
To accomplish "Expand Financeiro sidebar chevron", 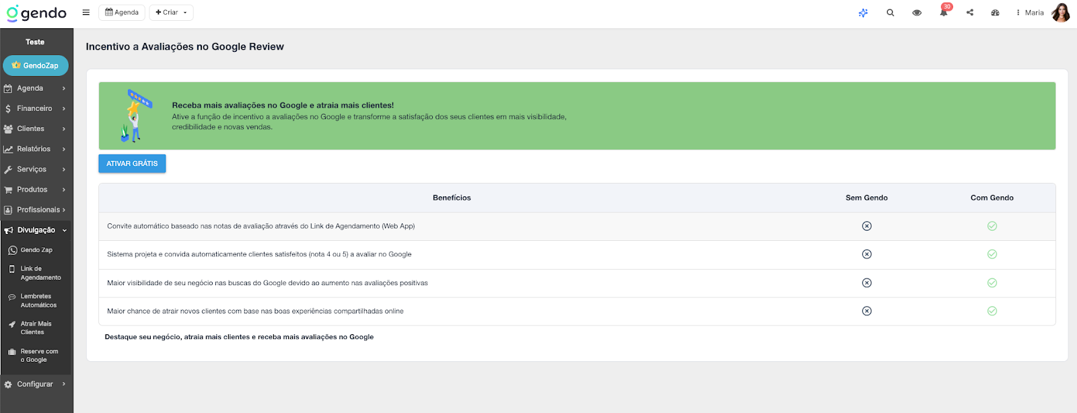I will point(64,108).
